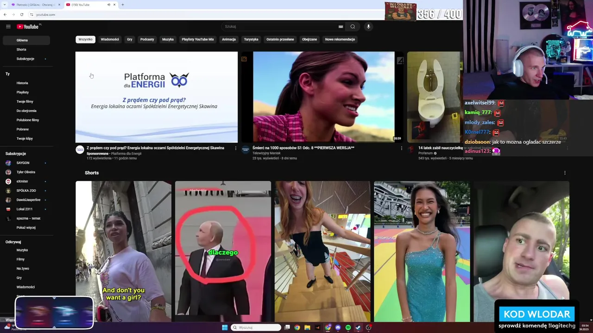
Task: Select the Playlisty YouTube Mix chip
Action: (x=198, y=39)
